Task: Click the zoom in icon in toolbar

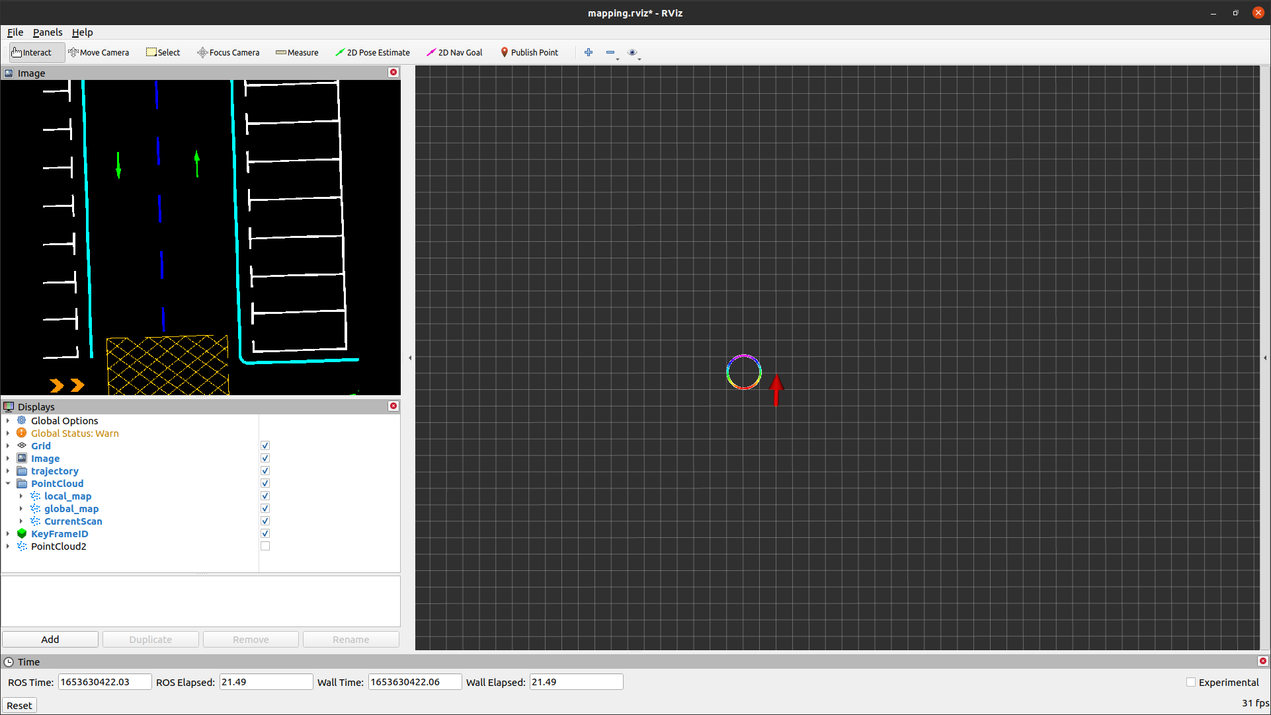Action: pyautogui.click(x=589, y=52)
